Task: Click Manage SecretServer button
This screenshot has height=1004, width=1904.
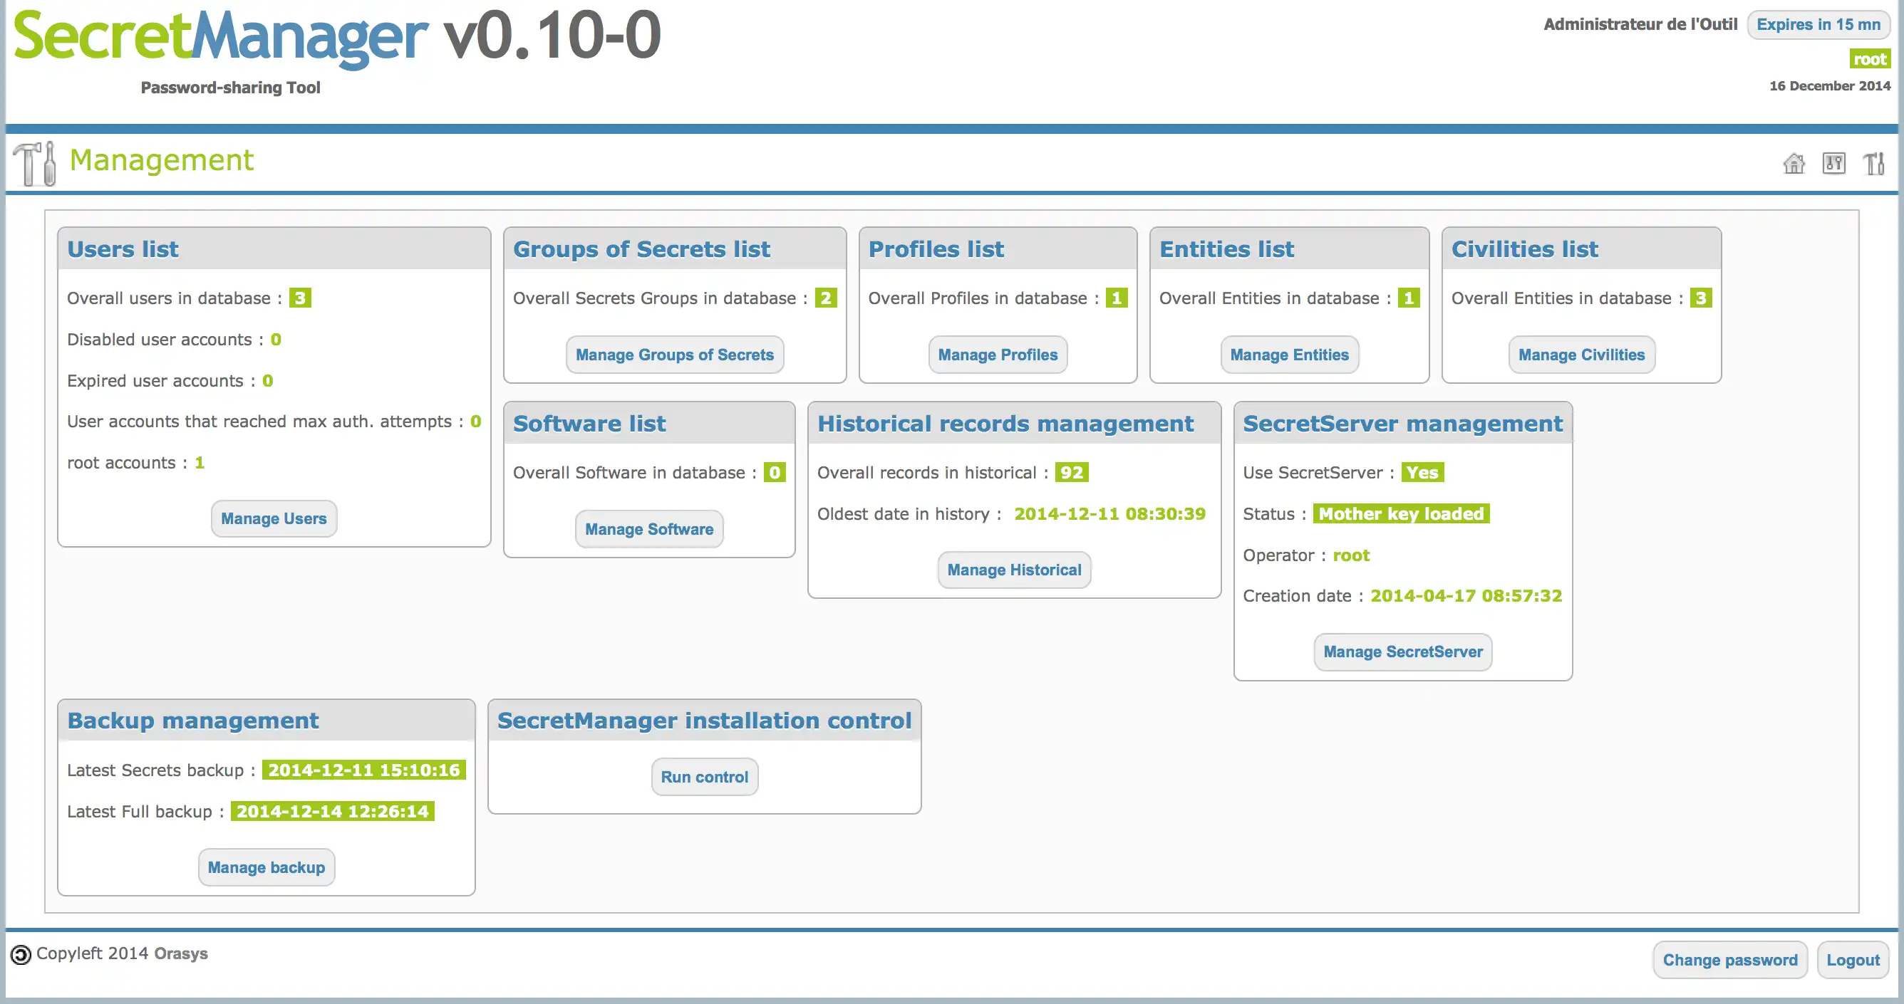Action: click(1403, 652)
